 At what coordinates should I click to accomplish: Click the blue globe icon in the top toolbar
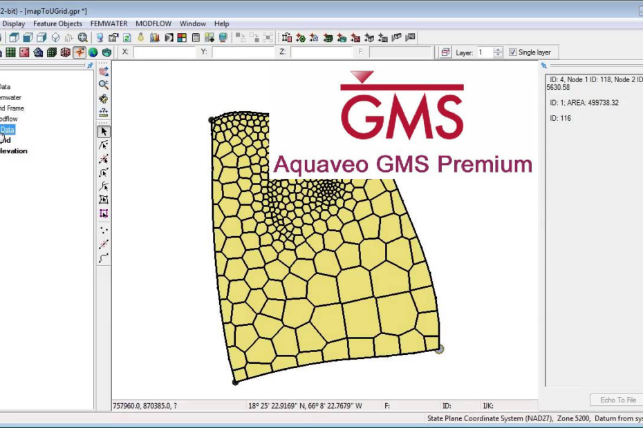(223, 38)
